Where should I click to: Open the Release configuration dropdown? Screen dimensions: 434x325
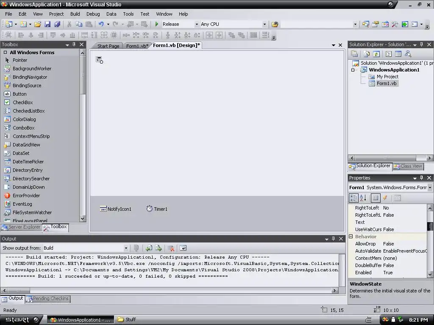tap(197, 24)
